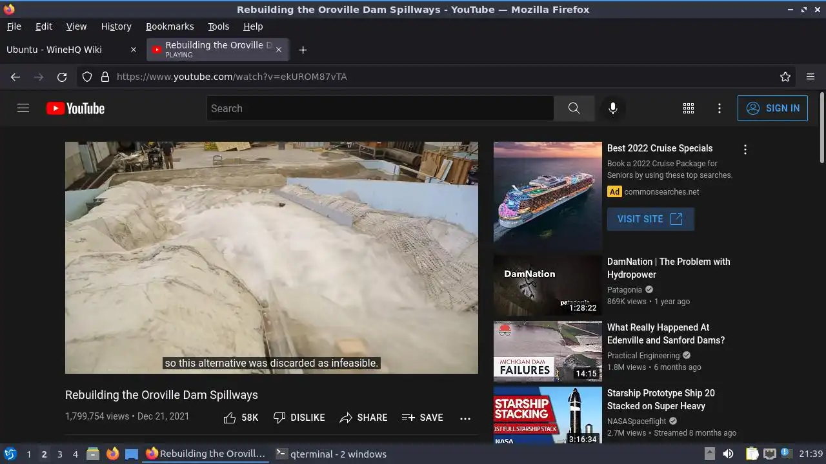Switch to Ubuntu - WineHQ Wiki tab
826x464 pixels.
coord(71,50)
